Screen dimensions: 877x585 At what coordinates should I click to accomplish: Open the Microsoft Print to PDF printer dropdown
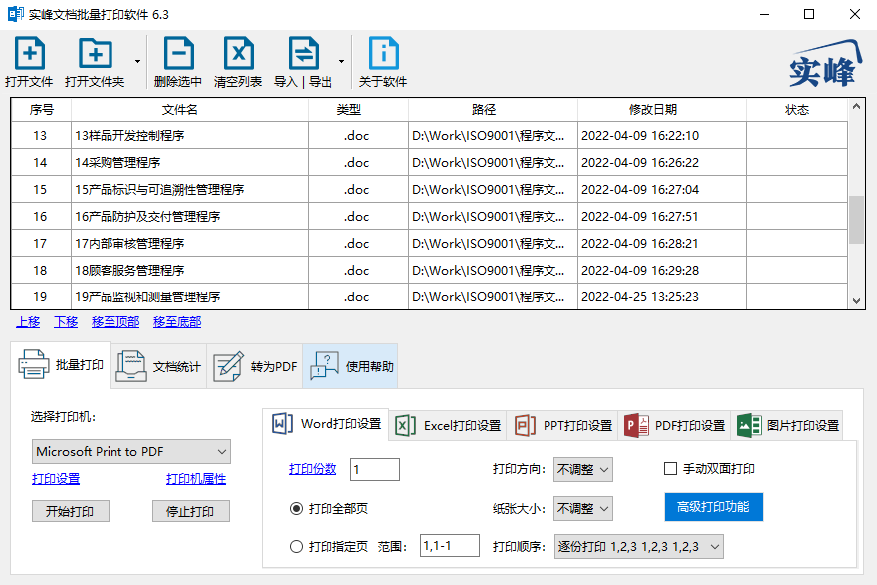[x=130, y=452]
